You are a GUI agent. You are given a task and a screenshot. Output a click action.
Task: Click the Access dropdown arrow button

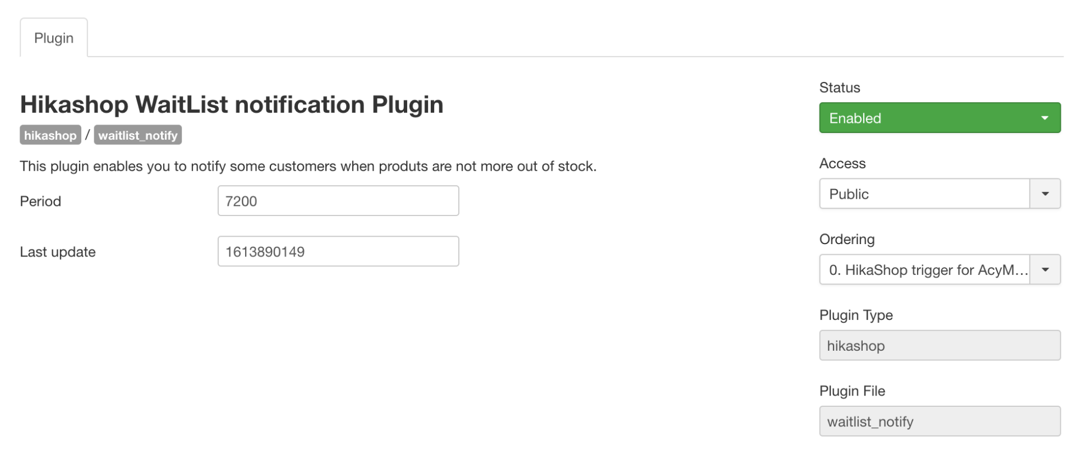(x=1045, y=194)
